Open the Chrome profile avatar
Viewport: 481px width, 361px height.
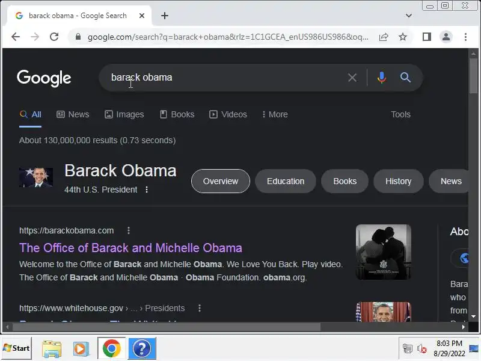[446, 37]
